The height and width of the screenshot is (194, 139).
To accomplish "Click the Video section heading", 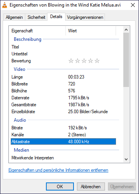I will point(20,69).
